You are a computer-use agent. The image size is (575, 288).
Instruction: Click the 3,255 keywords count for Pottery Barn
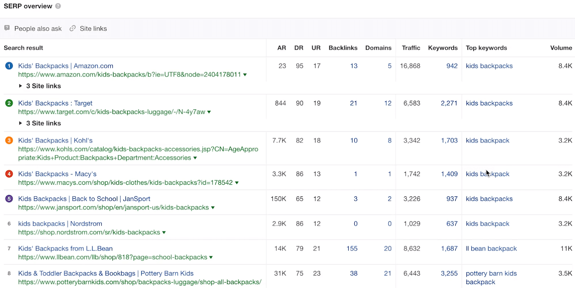[x=449, y=273]
